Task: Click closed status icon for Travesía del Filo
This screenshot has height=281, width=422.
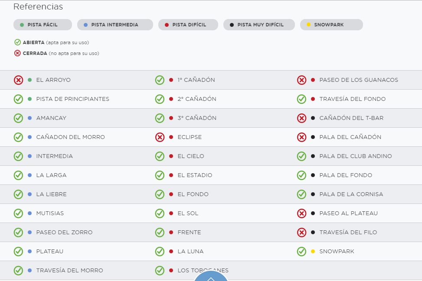Action: [301, 233]
